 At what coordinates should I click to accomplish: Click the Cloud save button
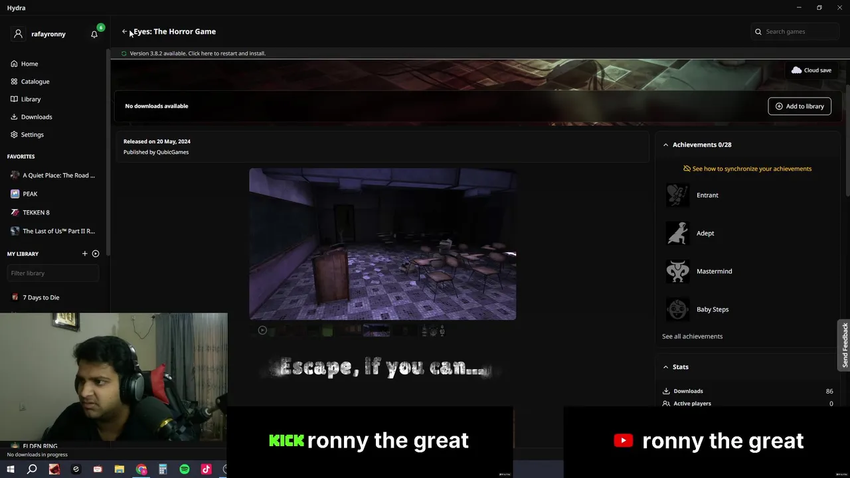pyautogui.click(x=811, y=70)
